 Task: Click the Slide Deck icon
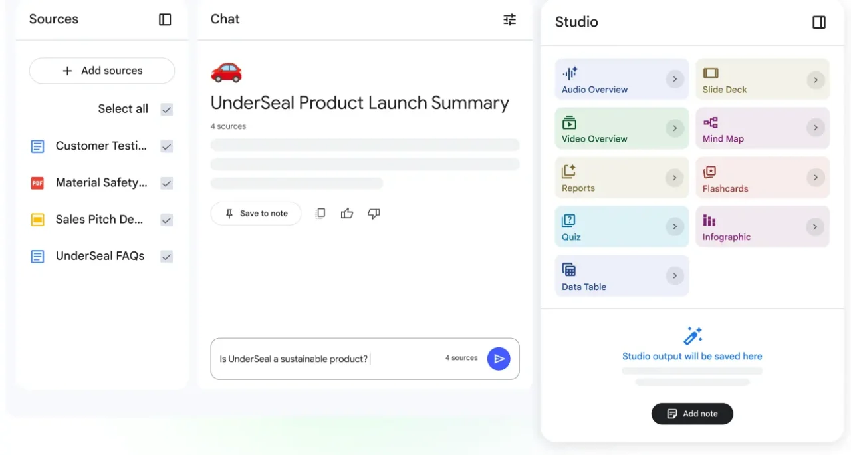[711, 73]
